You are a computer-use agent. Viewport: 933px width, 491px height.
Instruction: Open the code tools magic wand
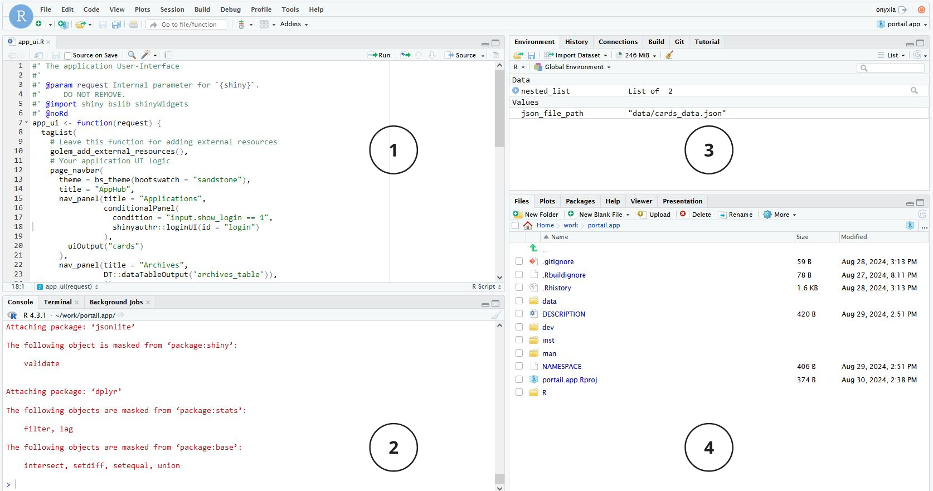pos(146,55)
